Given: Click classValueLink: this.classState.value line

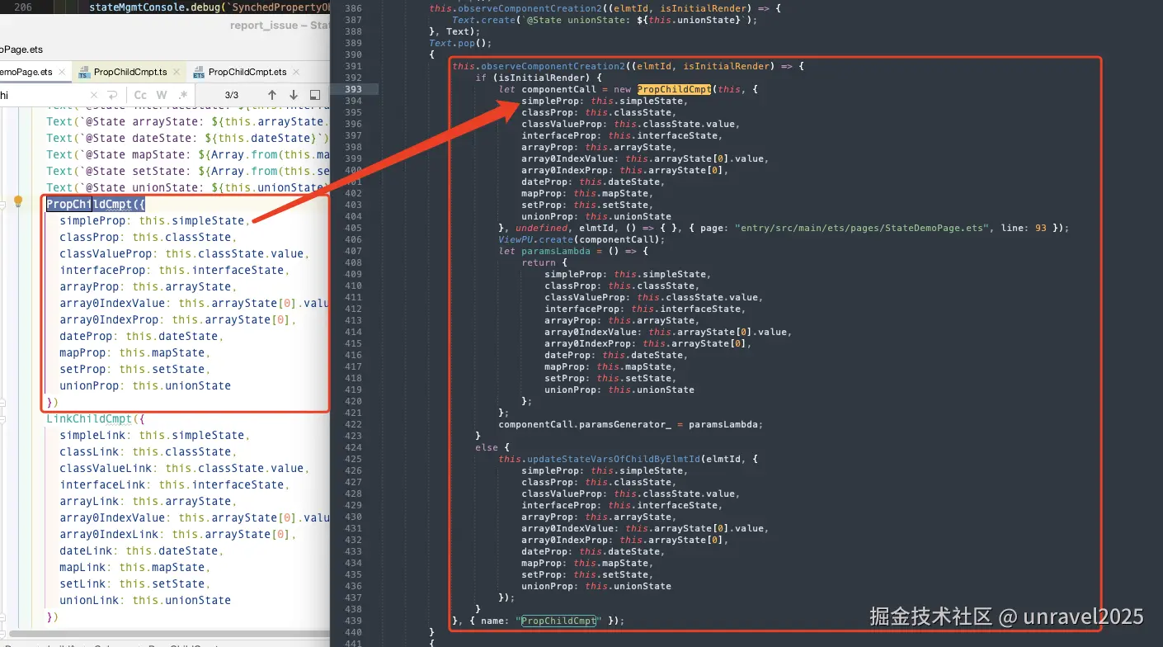Looking at the screenshot, I should click(x=184, y=468).
